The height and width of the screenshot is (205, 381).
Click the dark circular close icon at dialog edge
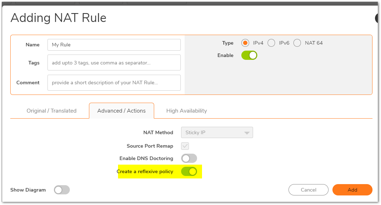(377, 19)
